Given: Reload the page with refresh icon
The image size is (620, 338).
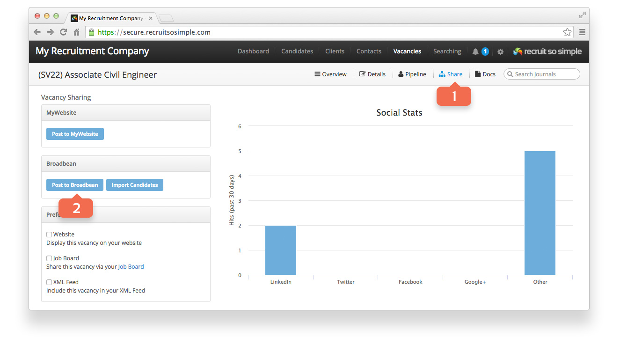Looking at the screenshot, I should (64, 32).
